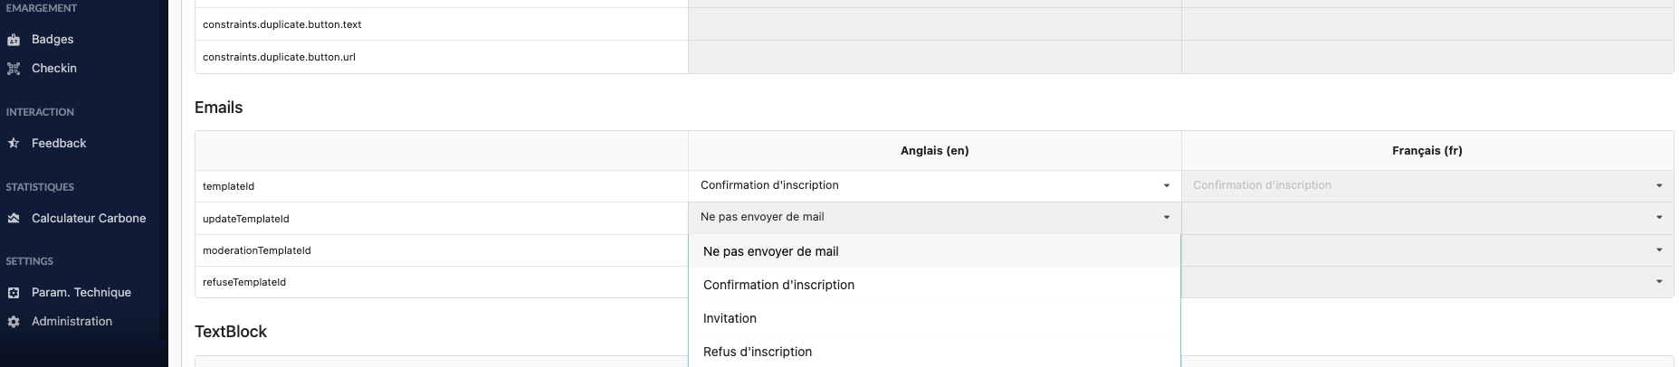The width and height of the screenshot is (1679, 367).
Task: Click the Param. Technique icon
Action: [x=14, y=293]
